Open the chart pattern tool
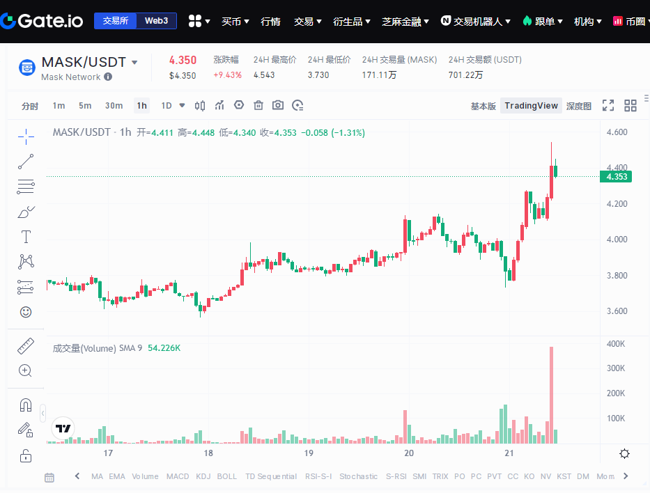Viewport: 650px width, 493px height. pyautogui.click(x=26, y=261)
